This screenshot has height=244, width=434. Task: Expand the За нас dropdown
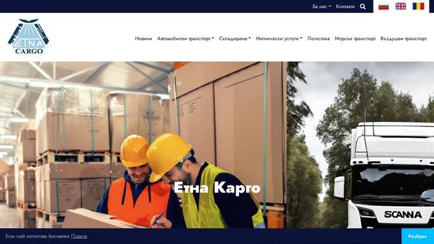coord(321,6)
